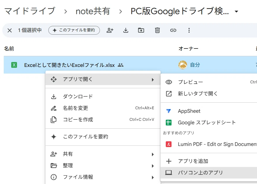Select file ExcelとしてひらきたいExcelファイル.xlsx name

(69, 65)
